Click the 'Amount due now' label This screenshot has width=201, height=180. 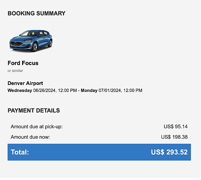click(x=30, y=137)
